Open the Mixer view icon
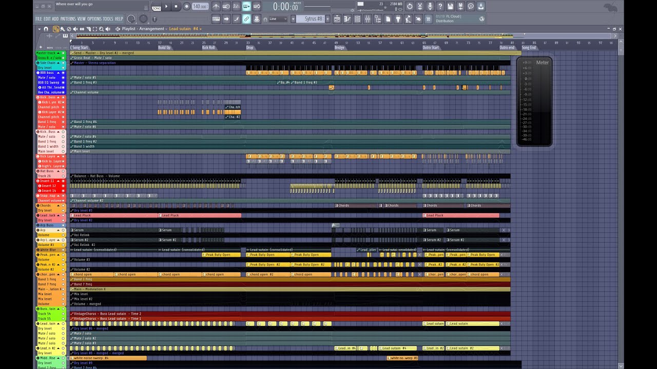The image size is (657, 369). 368,19
